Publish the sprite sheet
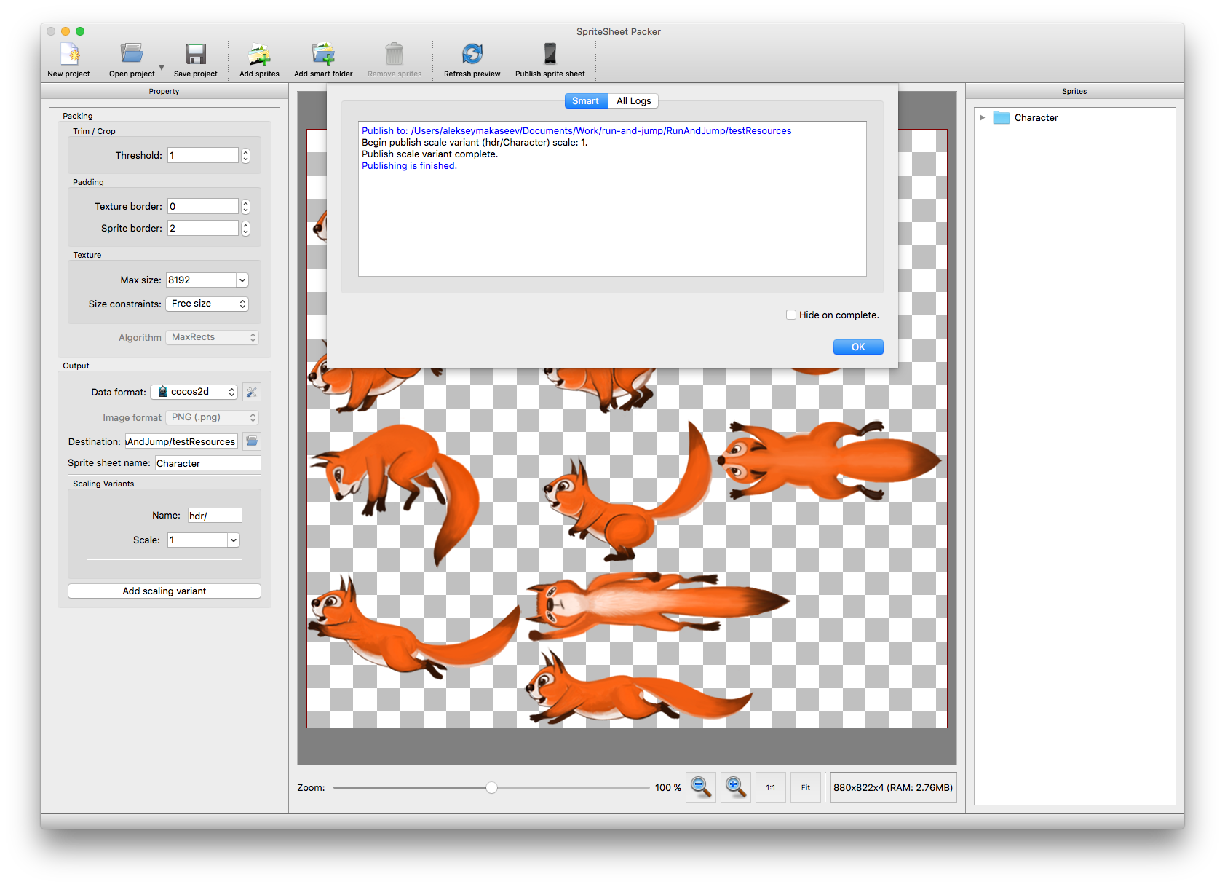Screen dimensions: 1225x887 pos(550,58)
